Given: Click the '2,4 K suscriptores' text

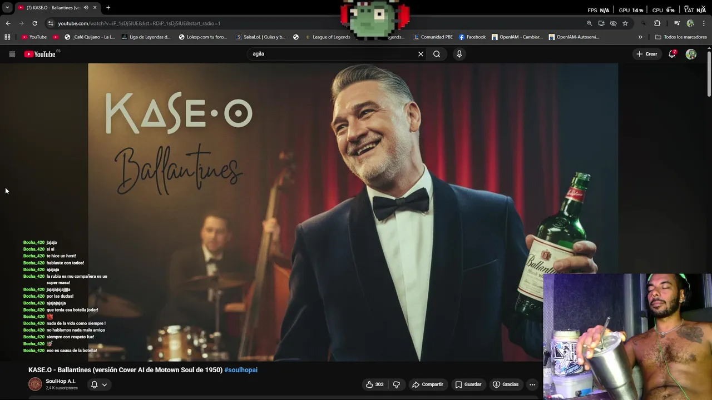Looking at the screenshot, I should [x=62, y=388].
